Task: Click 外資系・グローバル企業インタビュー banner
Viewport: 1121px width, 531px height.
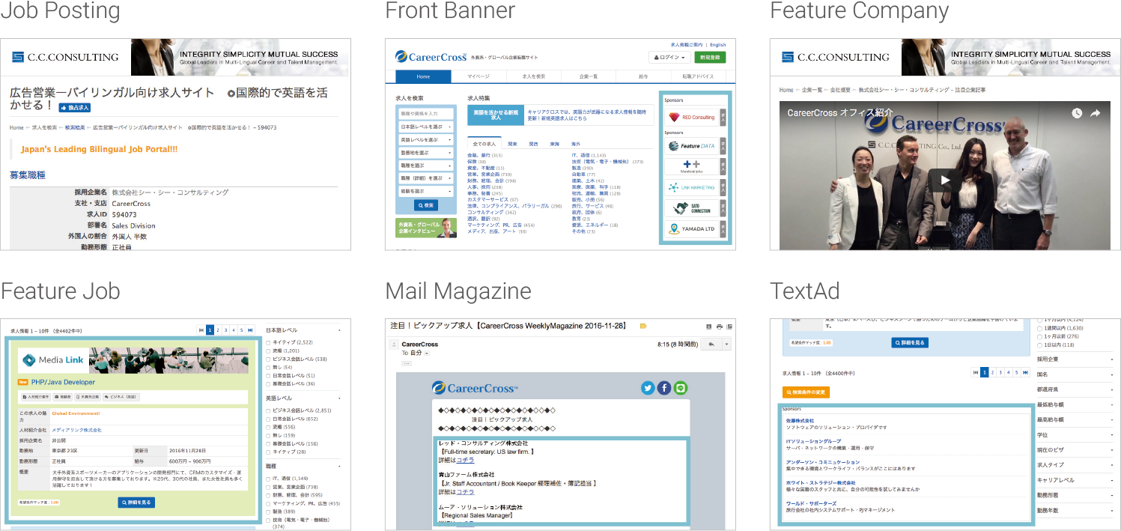Action: [x=426, y=228]
